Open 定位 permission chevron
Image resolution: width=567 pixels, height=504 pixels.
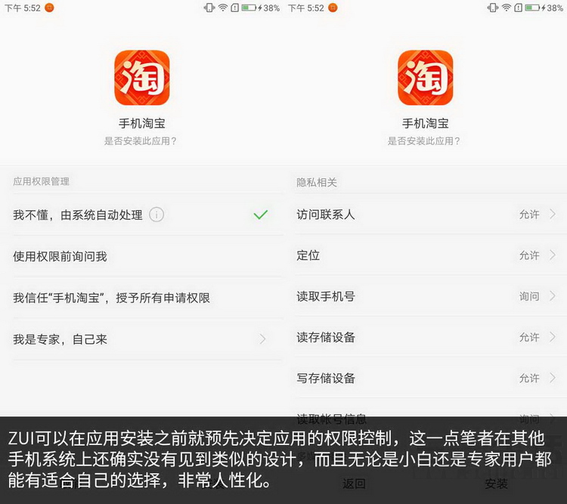tap(553, 255)
